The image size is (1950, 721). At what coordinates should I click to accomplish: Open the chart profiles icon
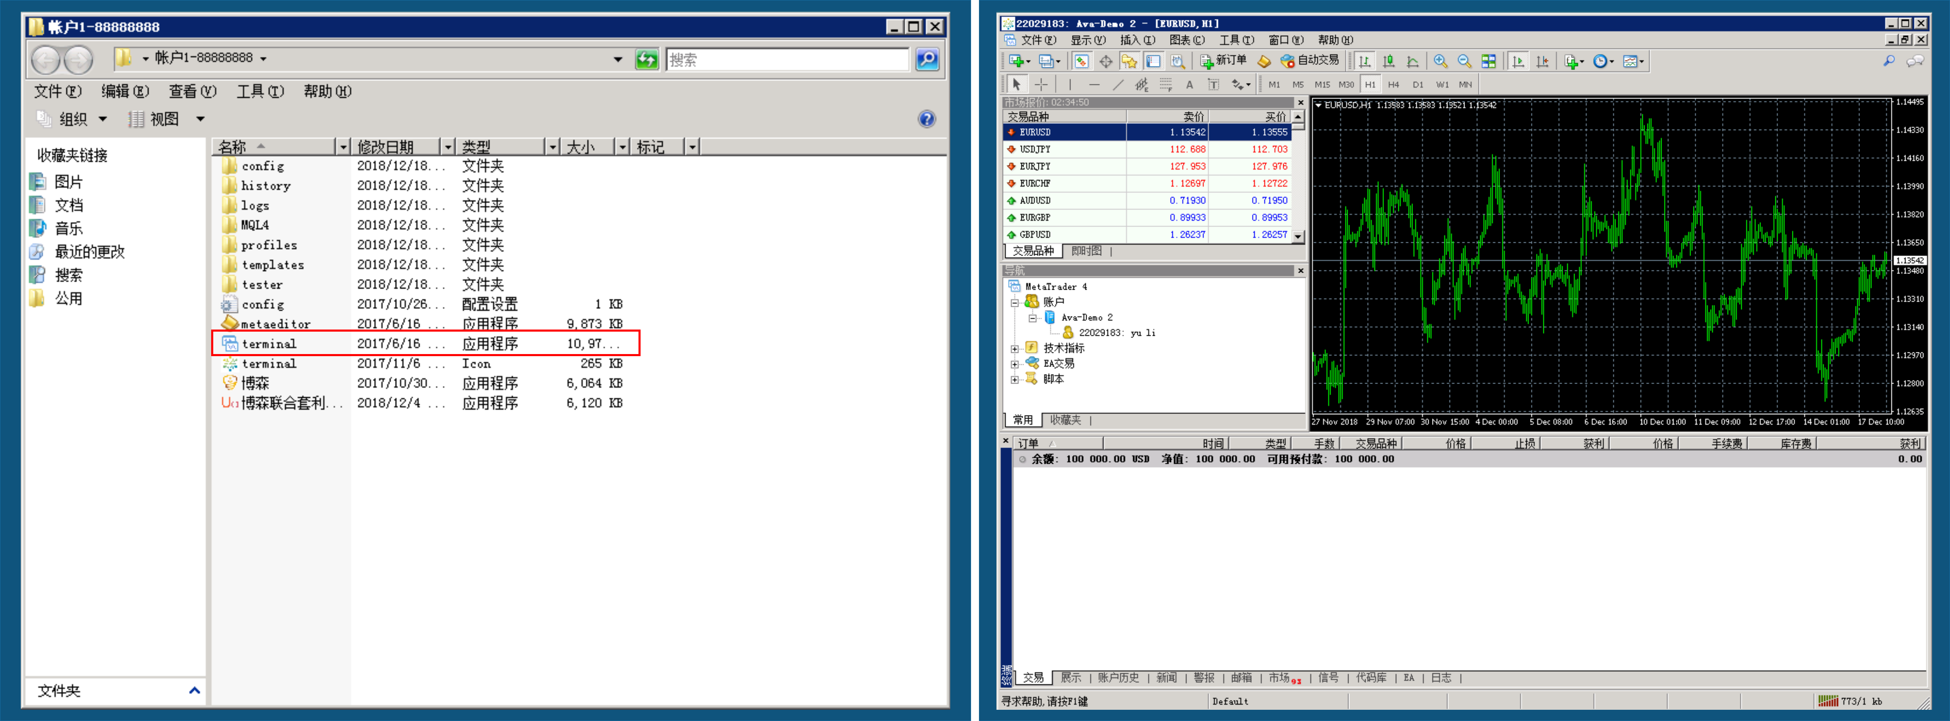(1047, 61)
